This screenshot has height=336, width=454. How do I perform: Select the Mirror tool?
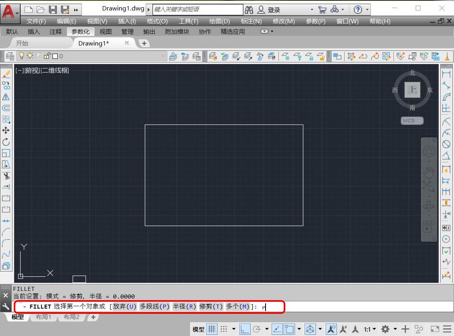click(6, 96)
